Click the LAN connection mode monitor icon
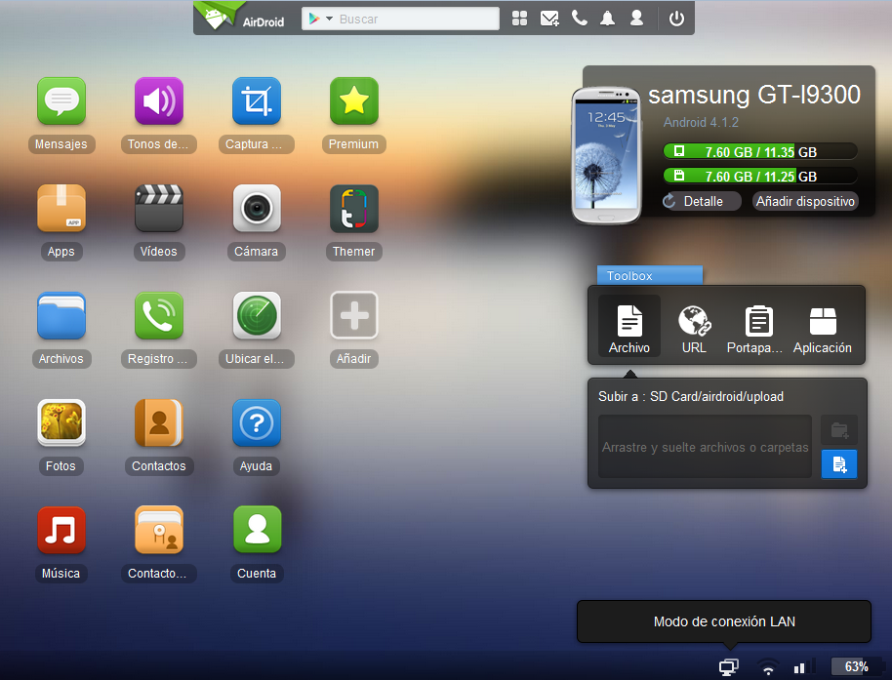892x680 pixels. tap(729, 666)
